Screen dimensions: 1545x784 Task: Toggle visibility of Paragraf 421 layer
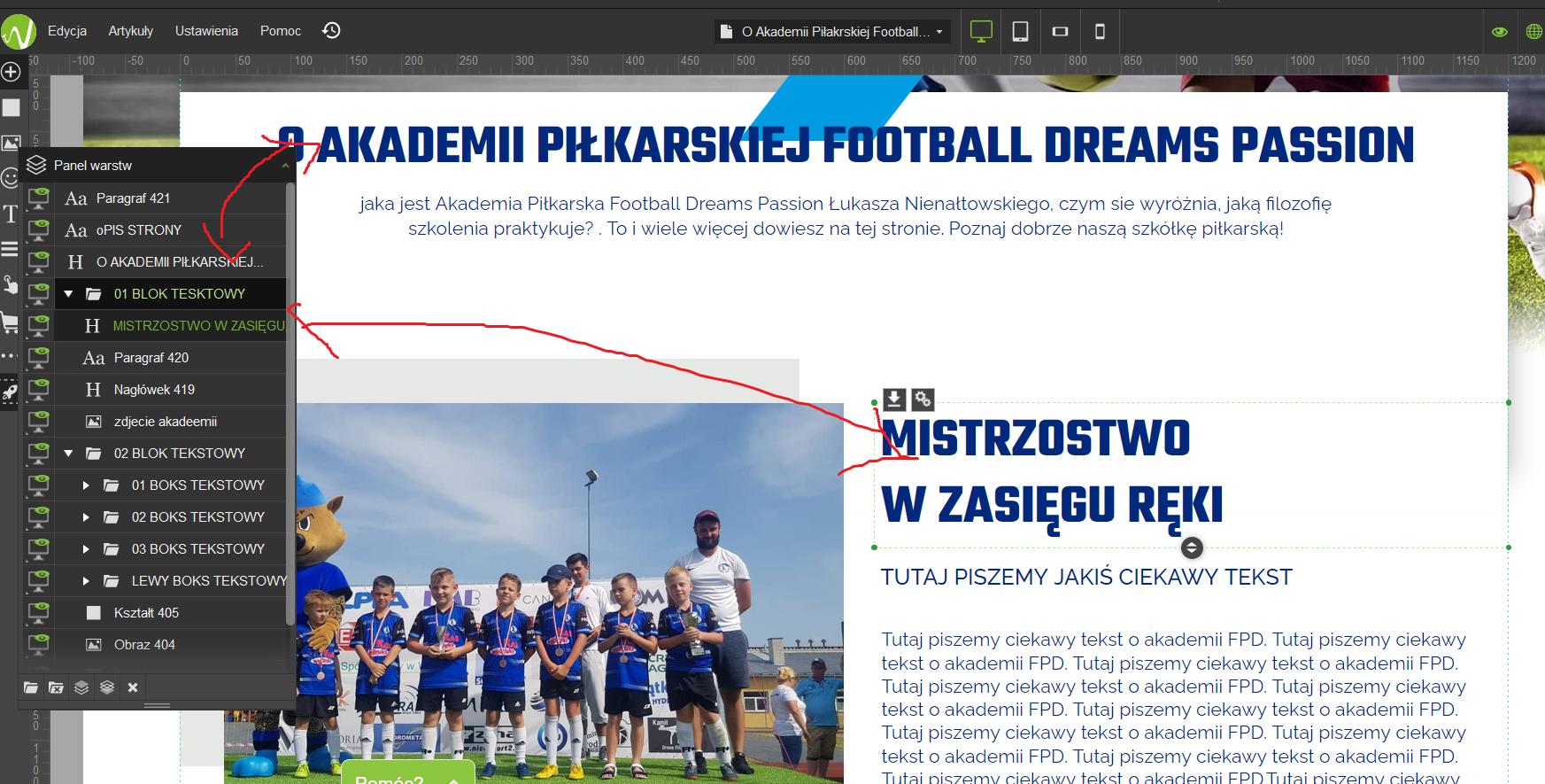coord(38,198)
